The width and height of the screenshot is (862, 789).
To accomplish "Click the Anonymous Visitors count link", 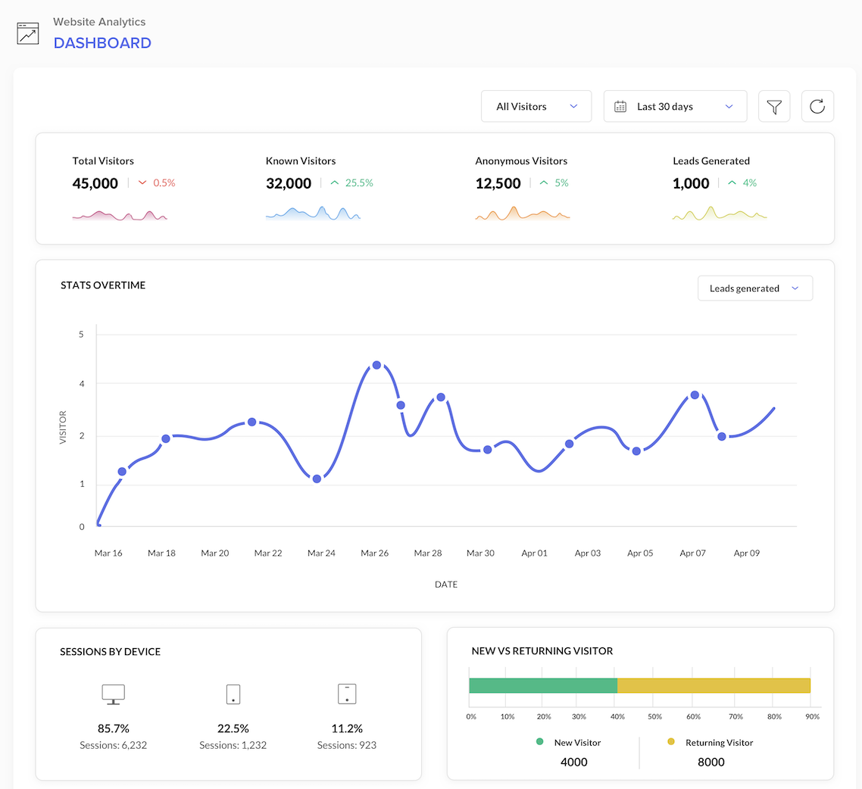I will click(498, 182).
